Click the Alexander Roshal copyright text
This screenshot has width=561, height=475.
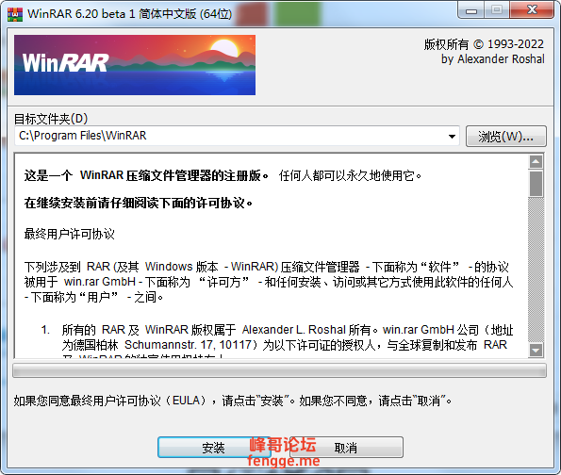coord(493,59)
